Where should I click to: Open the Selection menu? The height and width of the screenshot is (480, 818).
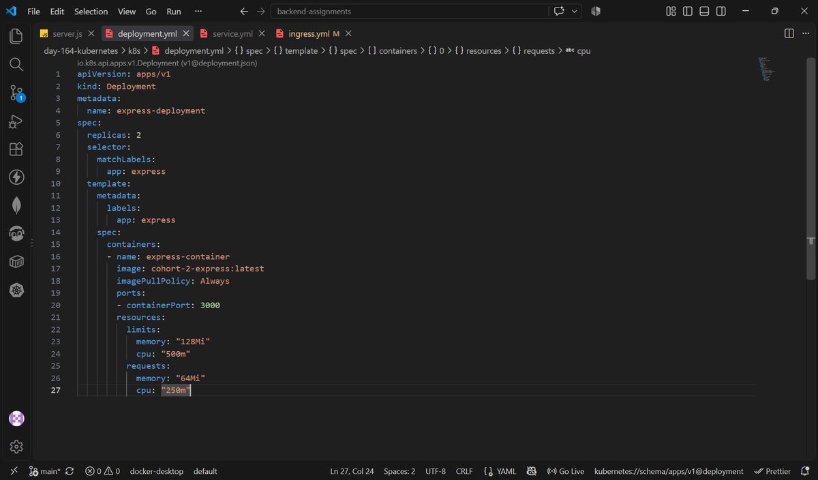[91, 12]
